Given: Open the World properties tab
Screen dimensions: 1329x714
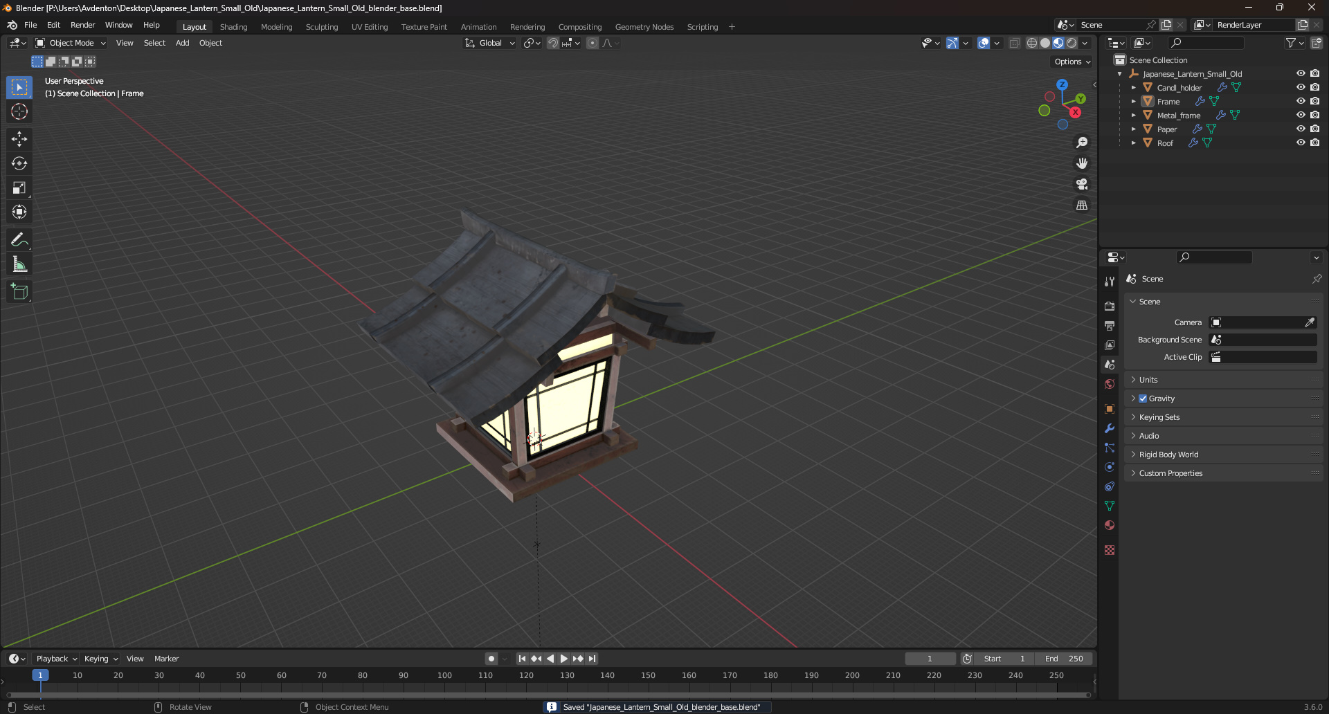Looking at the screenshot, I should [1110, 384].
